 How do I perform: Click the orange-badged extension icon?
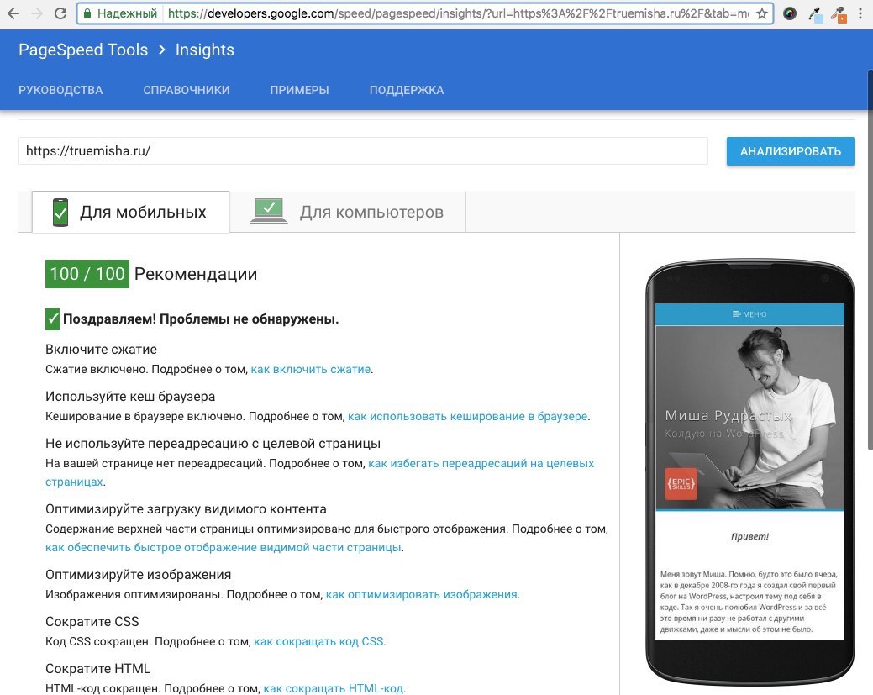(x=839, y=14)
